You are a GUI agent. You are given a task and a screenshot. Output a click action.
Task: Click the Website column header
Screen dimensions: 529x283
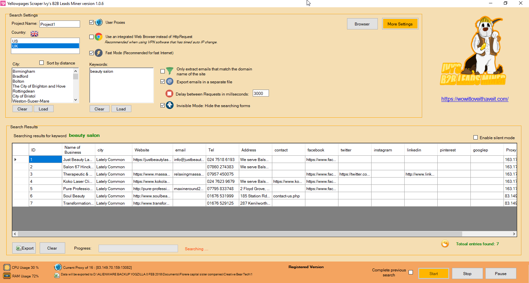pyautogui.click(x=152, y=150)
